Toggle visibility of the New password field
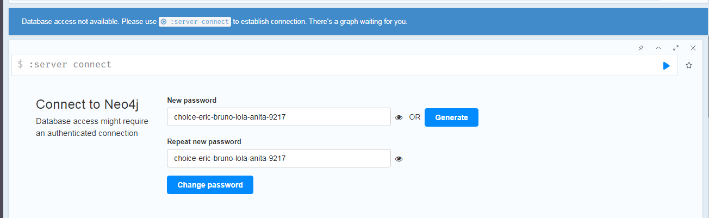The width and height of the screenshot is (709, 218). pos(399,117)
